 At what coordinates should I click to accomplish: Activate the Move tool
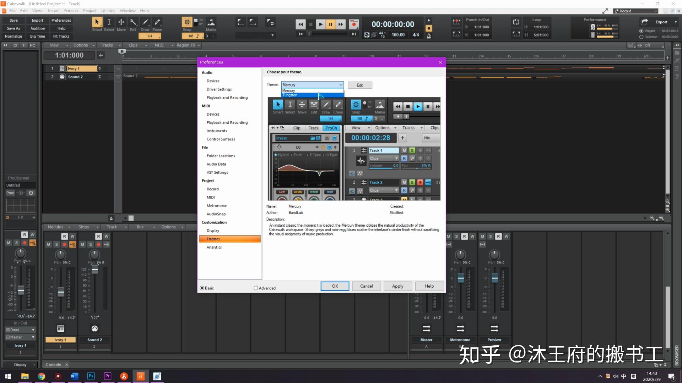point(121,22)
